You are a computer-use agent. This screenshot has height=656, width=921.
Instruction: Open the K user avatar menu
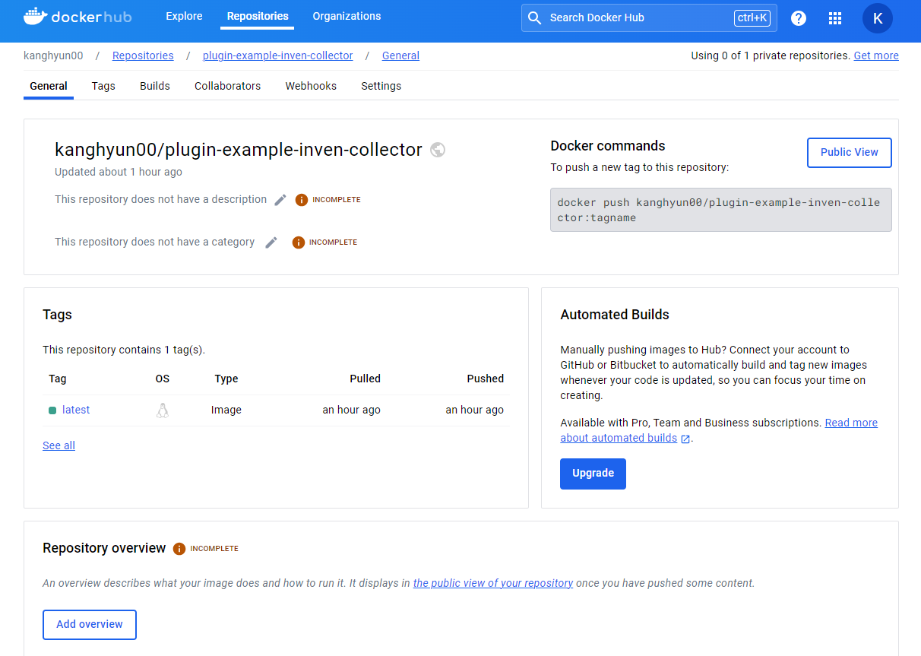pyautogui.click(x=878, y=18)
